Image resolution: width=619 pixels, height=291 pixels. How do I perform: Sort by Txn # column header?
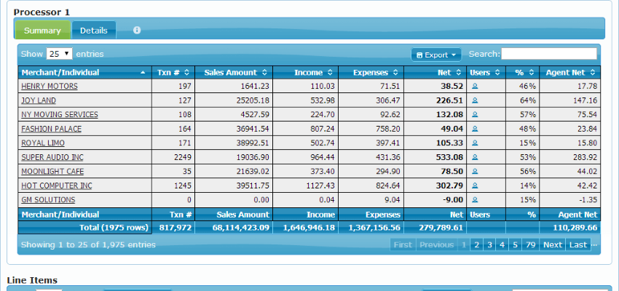pos(173,73)
